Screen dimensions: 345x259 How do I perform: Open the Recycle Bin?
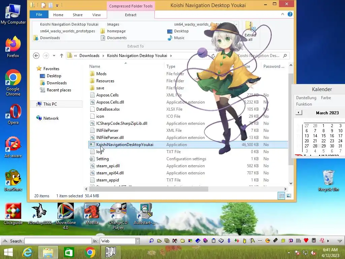click(328, 180)
